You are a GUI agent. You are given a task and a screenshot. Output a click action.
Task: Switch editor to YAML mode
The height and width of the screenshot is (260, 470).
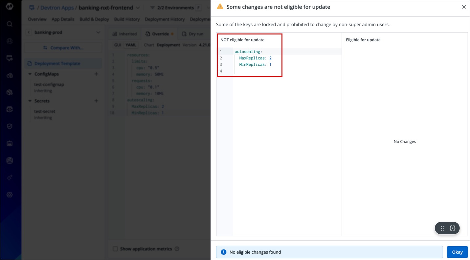pos(131,45)
